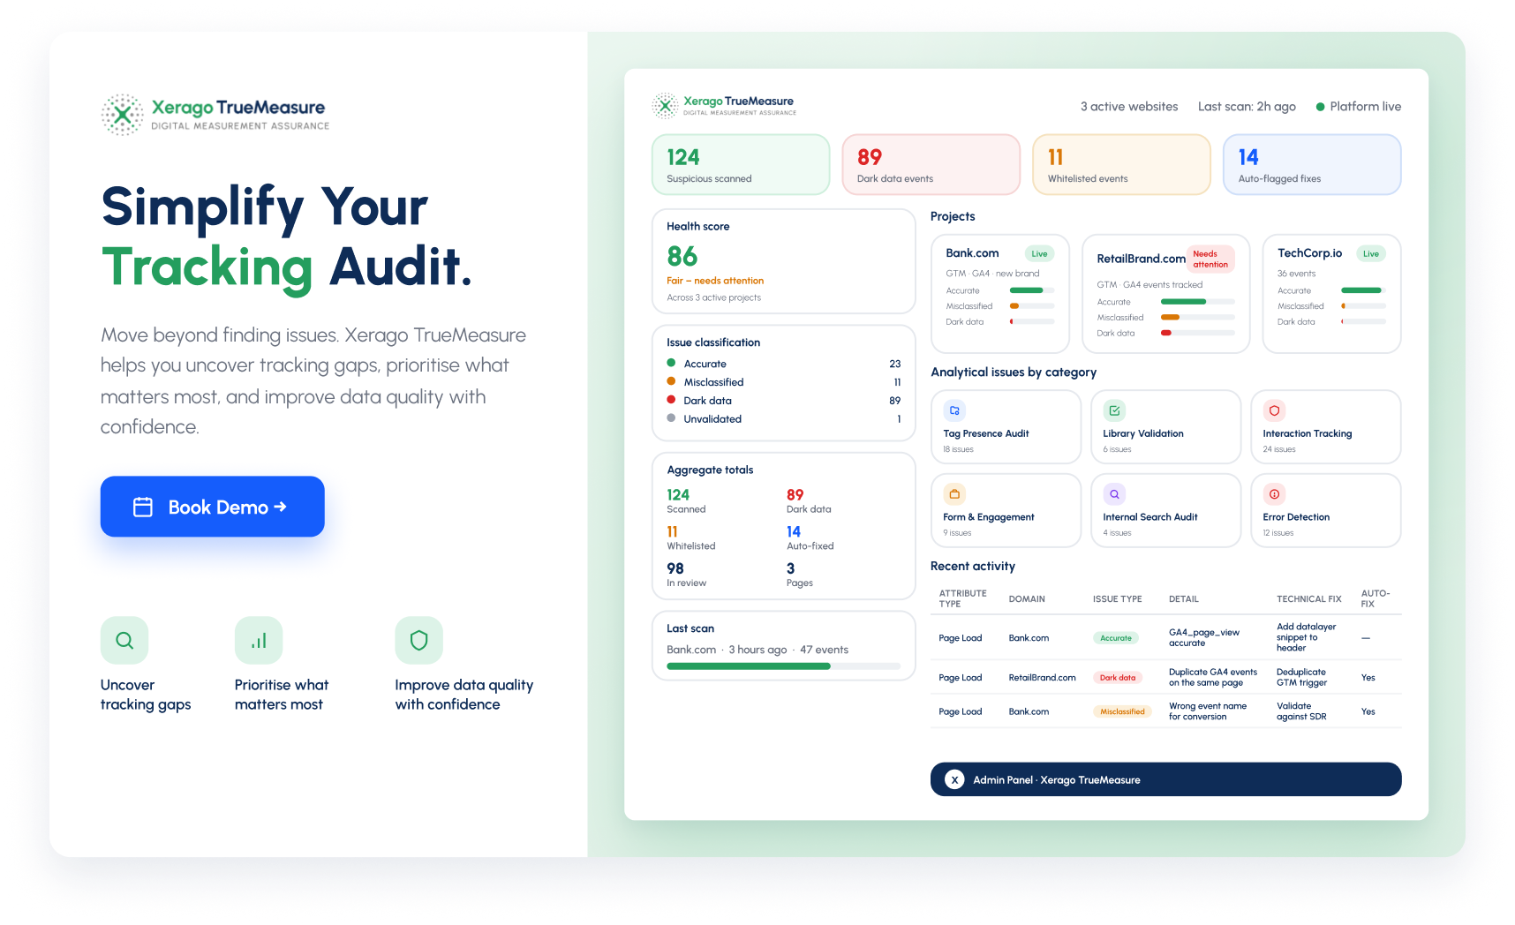Click the green Platform live status dot

pyautogui.click(x=1320, y=107)
